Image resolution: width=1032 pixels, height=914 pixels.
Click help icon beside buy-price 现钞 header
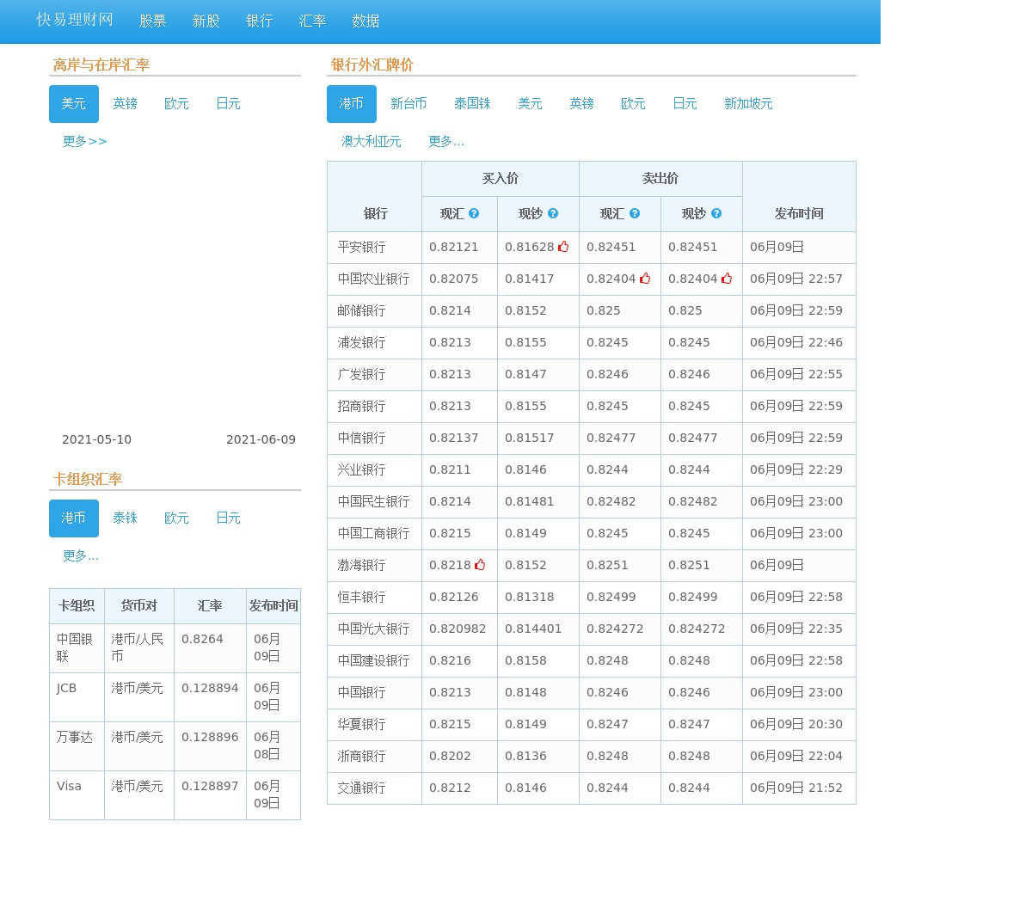click(x=553, y=213)
